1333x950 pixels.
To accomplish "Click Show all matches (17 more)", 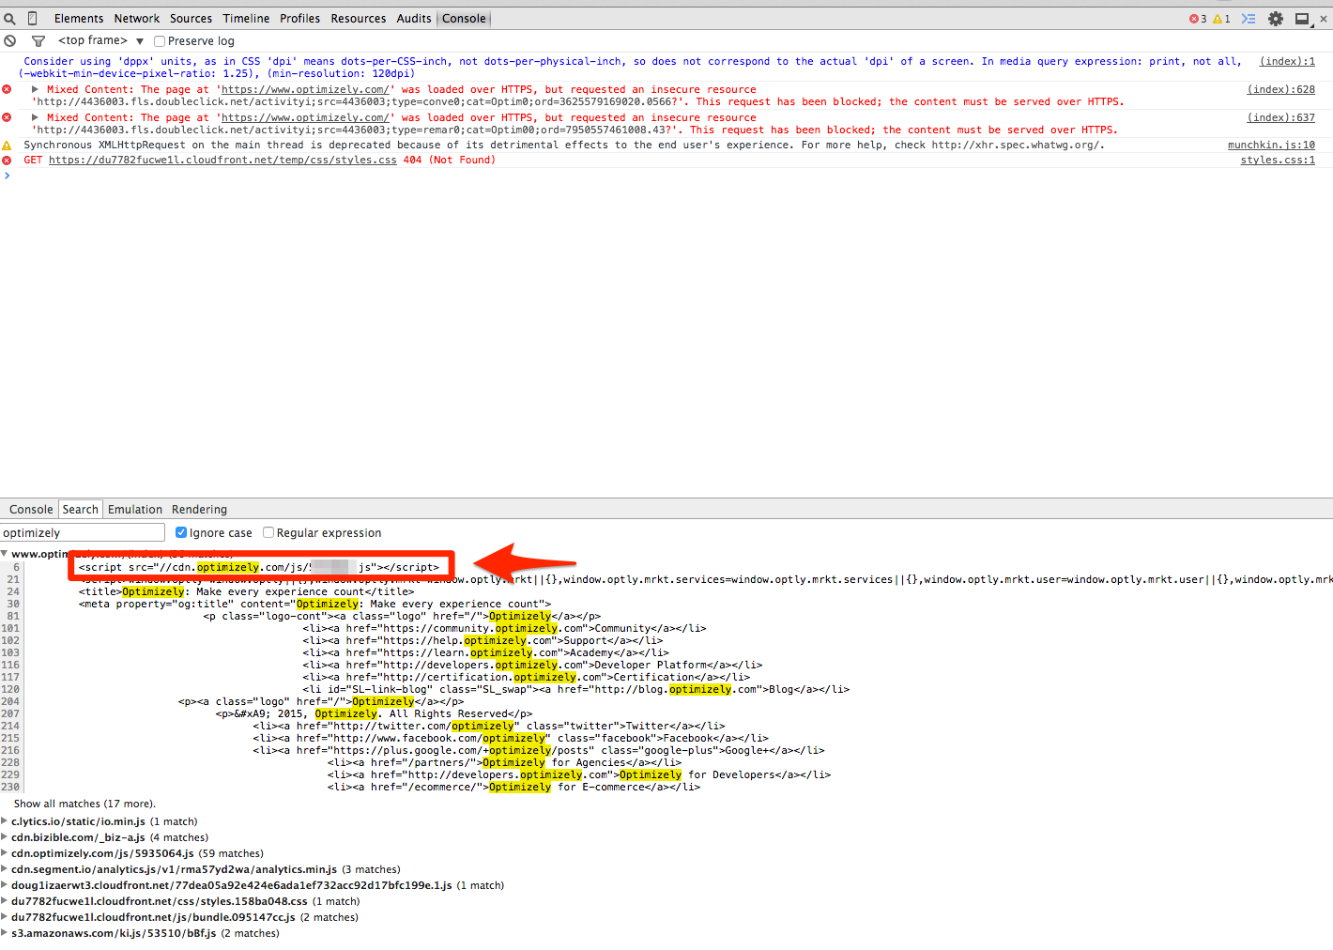I will click(x=84, y=804).
